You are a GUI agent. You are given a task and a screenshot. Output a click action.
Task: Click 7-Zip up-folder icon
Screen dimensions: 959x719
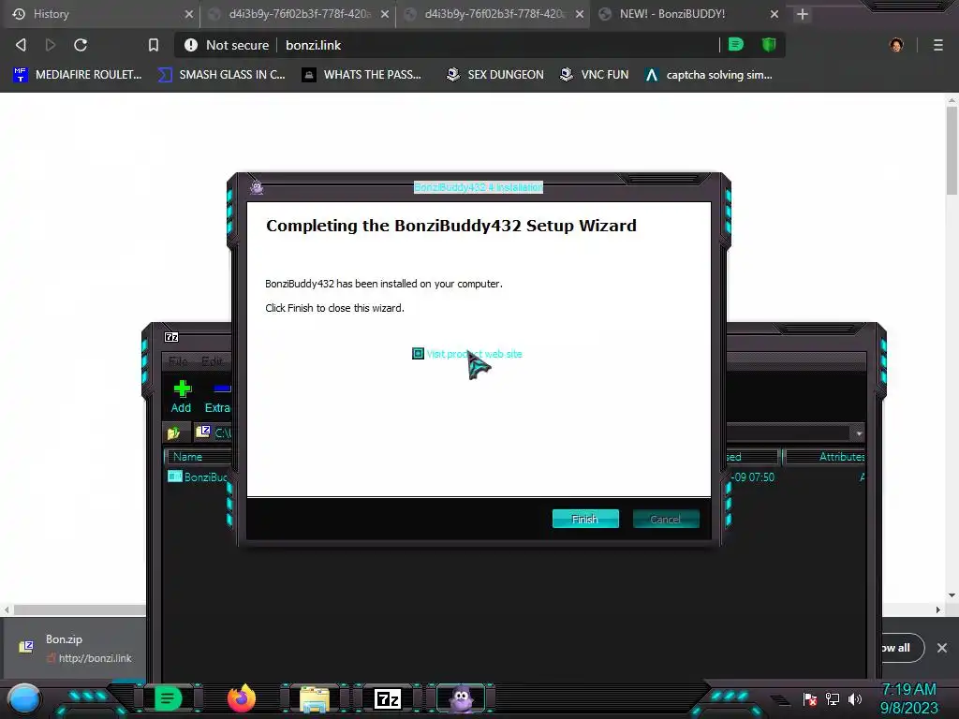click(173, 433)
